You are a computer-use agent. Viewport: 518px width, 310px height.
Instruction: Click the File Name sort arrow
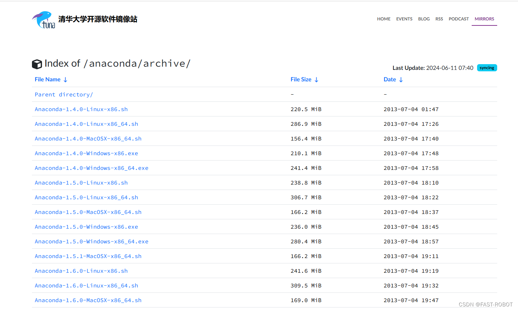pyautogui.click(x=65, y=80)
